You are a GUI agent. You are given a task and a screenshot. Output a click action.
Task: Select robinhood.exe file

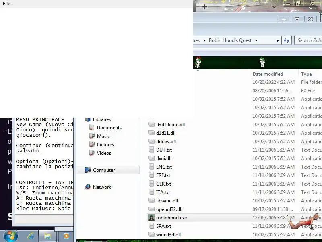171,218
